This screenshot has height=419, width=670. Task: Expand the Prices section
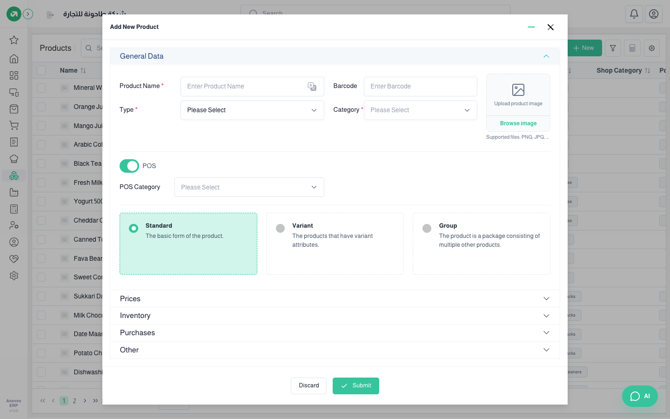tap(335, 299)
